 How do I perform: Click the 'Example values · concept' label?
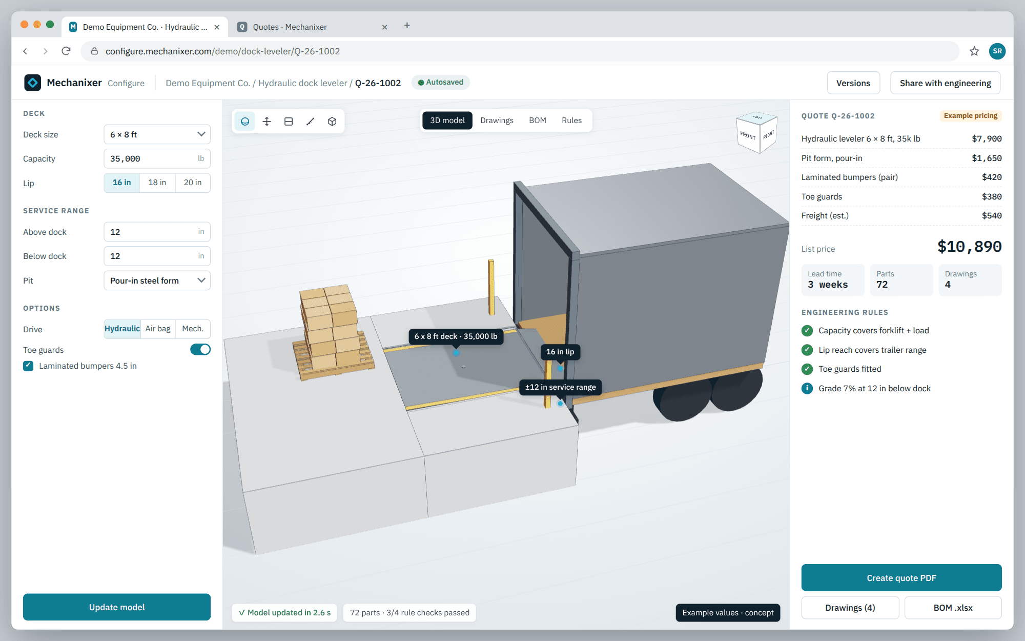(728, 613)
